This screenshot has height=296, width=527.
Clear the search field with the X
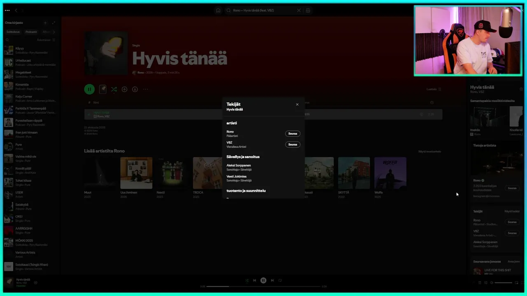pyautogui.click(x=299, y=10)
